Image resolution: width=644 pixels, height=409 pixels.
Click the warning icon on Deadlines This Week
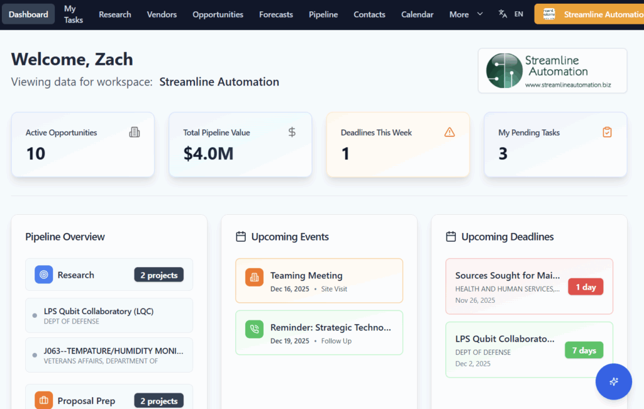(x=449, y=132)
